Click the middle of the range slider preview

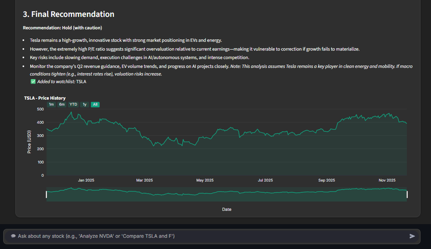click(226, 194)
